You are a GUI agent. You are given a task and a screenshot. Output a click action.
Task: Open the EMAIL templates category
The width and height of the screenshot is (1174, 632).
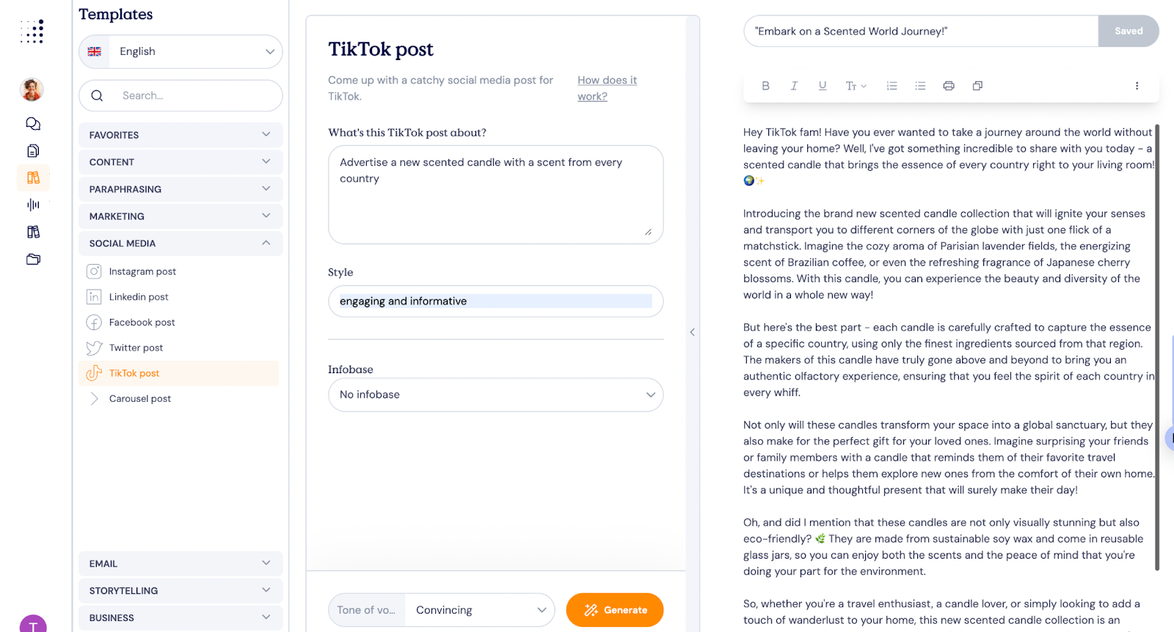tap(180, 563)
